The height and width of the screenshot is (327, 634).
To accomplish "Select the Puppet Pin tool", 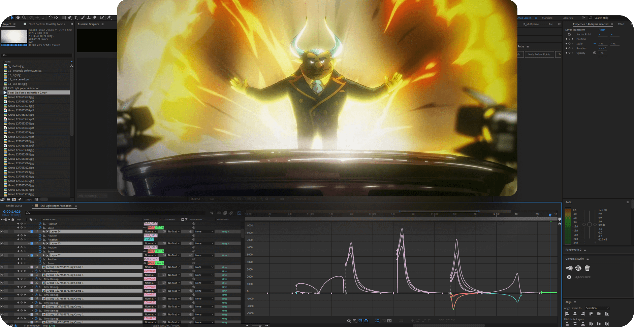I will (x=109, y=17).
